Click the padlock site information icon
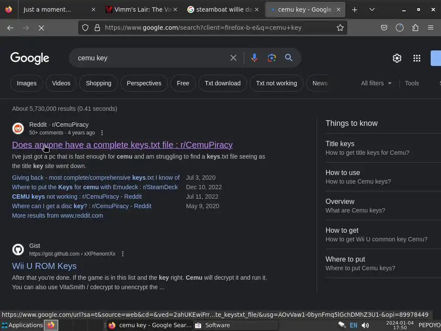 click(97, 28)
